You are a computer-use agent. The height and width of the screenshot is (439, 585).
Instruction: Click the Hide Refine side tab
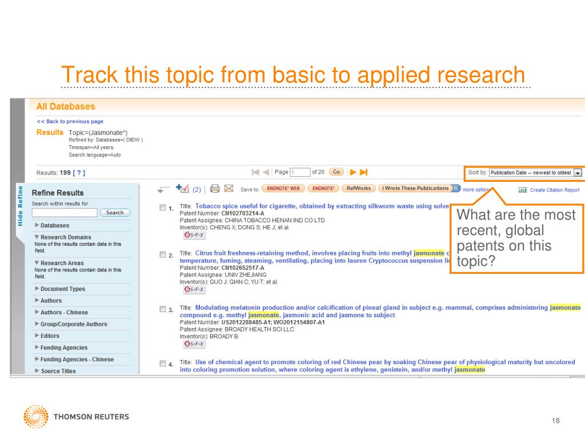coord(20,206)
